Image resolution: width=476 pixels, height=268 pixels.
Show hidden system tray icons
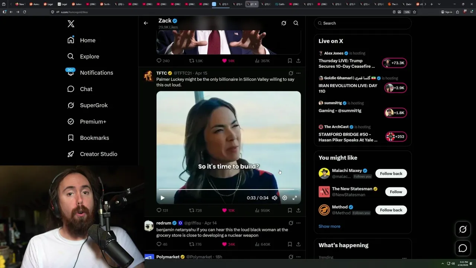click(443, 264)
